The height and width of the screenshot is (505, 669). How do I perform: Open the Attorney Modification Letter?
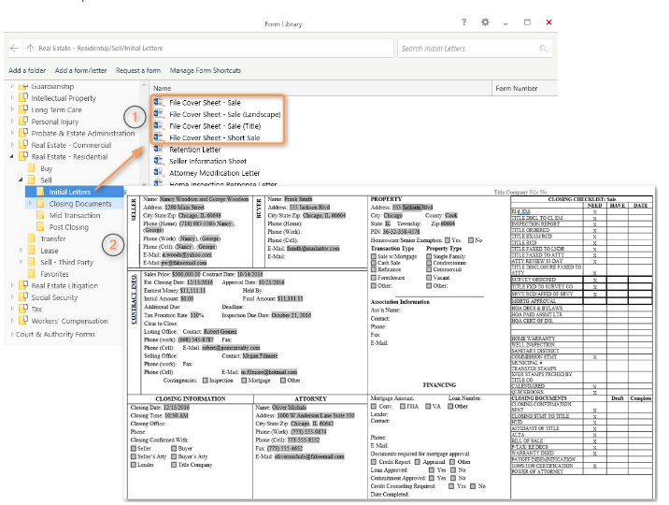pyautogui.click(x=215, y=173)
